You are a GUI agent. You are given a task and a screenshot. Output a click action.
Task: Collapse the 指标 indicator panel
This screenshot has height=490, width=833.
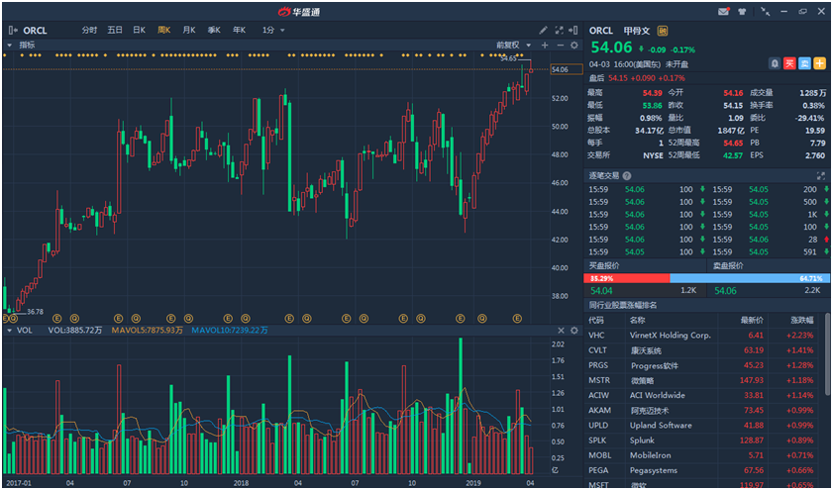pos(10,45)
